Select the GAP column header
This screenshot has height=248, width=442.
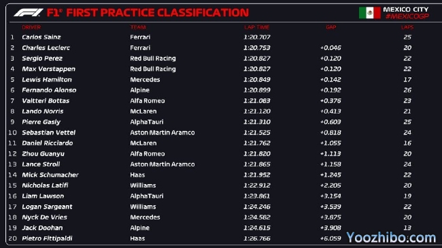(x=331, y=27)
